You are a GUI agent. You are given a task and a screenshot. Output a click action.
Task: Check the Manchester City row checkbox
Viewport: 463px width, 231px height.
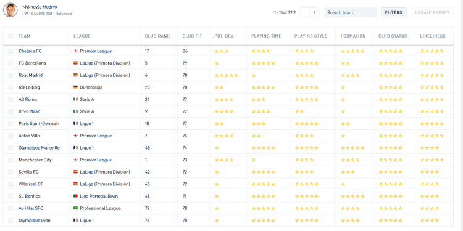tap(10, 160)
